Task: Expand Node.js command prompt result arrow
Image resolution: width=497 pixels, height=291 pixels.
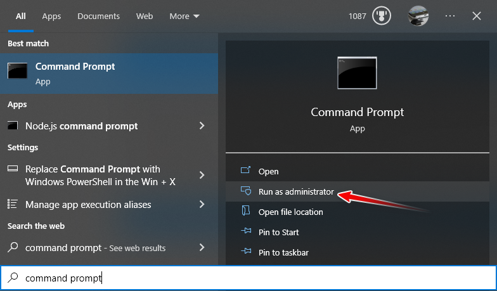Action: 202,126
